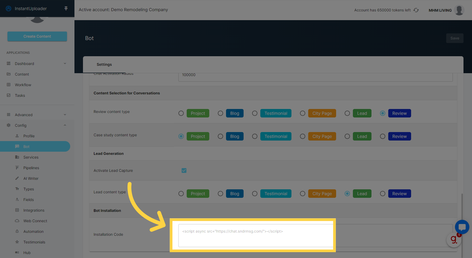This screenshot has height=258, width=472.
Task: Select Testimonial for Review content type
Action: pyautogui.click(x=255, y=113)
